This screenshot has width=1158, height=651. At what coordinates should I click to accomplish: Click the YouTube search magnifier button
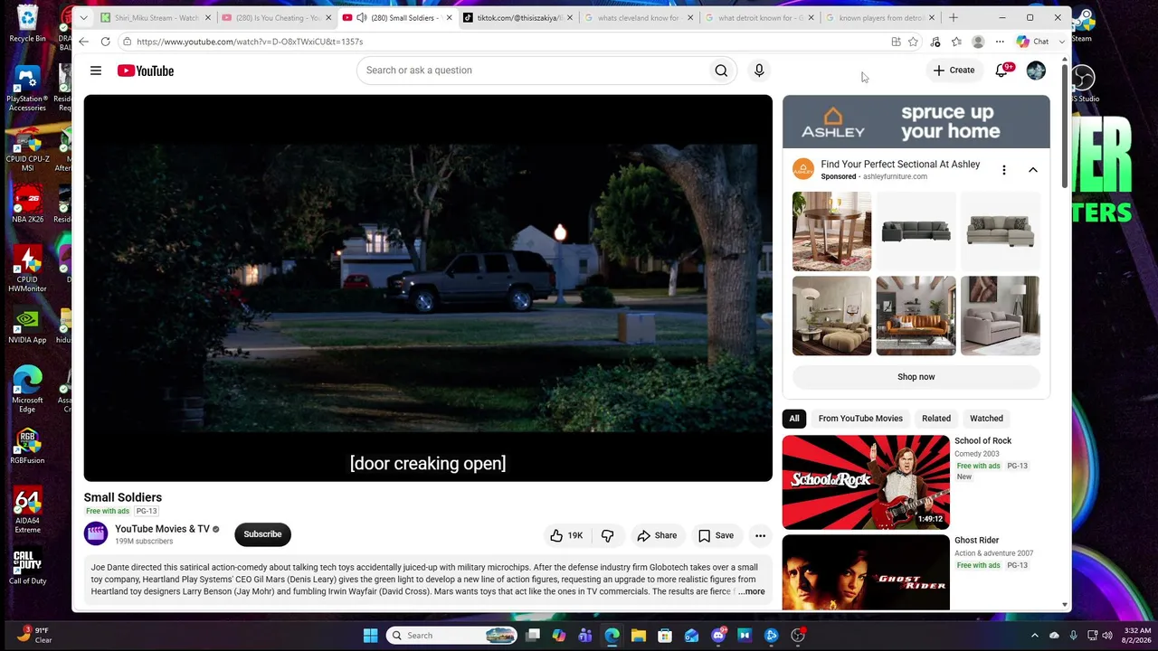click(721, 71)
